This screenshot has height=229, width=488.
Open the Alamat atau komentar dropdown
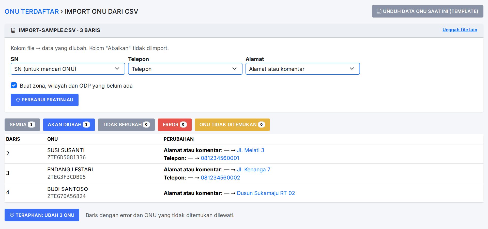point(302,69)
